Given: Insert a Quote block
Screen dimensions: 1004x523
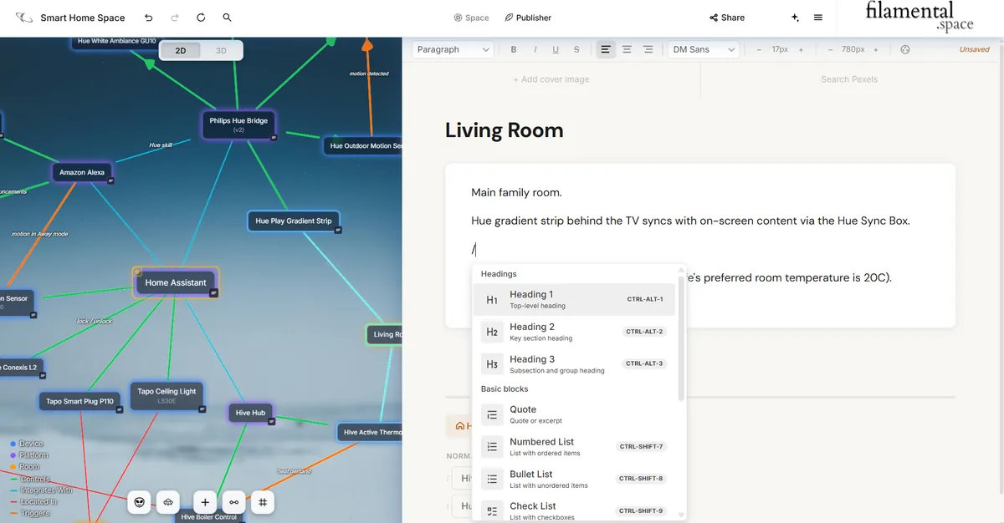Looking at the screenshot, I should coord(574,414).
